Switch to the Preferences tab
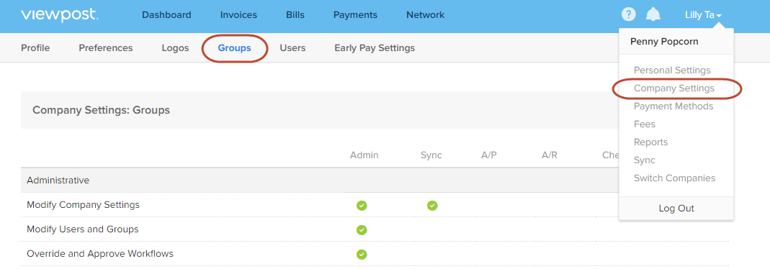This screenshot has height=269, width=770. (106, 48)
